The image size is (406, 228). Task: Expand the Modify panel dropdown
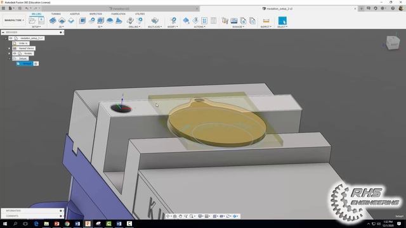[x=173, y=27]
